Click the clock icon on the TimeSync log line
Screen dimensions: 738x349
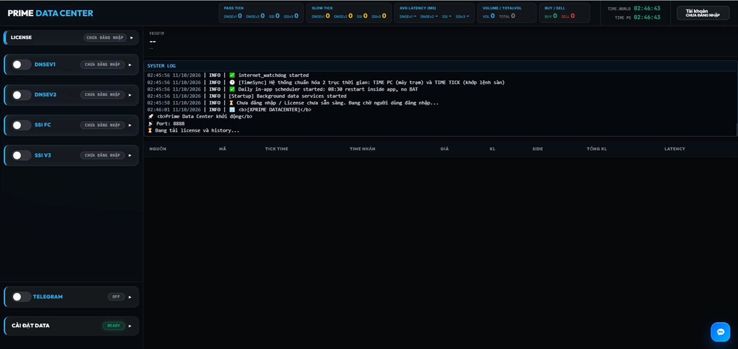232,82
